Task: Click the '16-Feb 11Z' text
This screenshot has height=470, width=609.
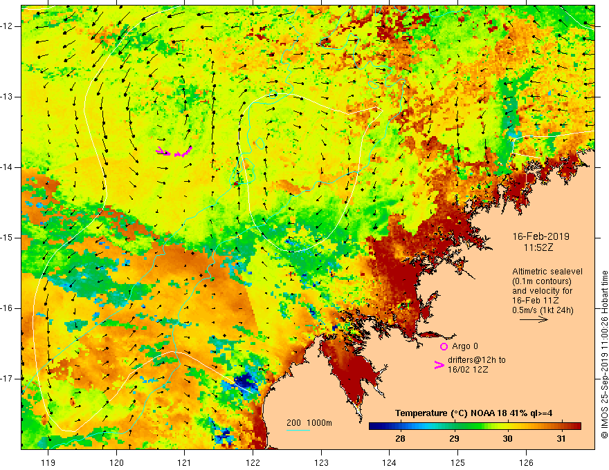Action: coord(536,301)
